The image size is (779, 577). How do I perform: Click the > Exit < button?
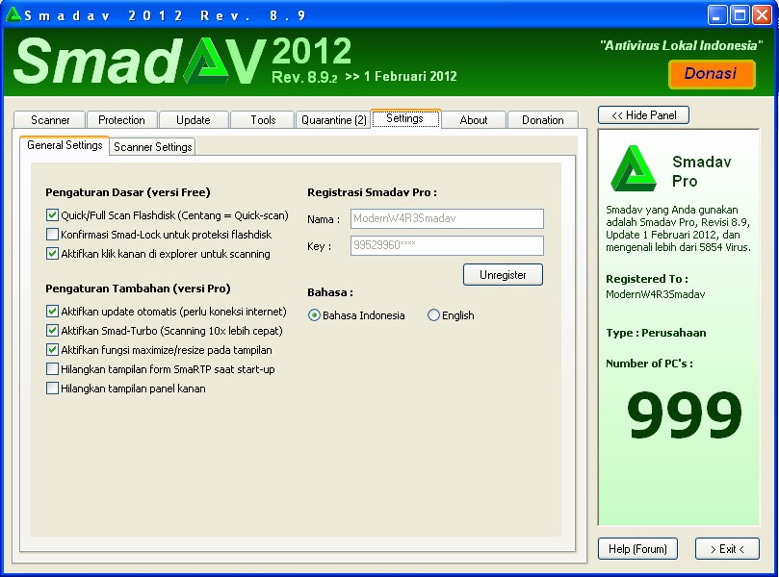pyautogui.click(x=727, y=549)
